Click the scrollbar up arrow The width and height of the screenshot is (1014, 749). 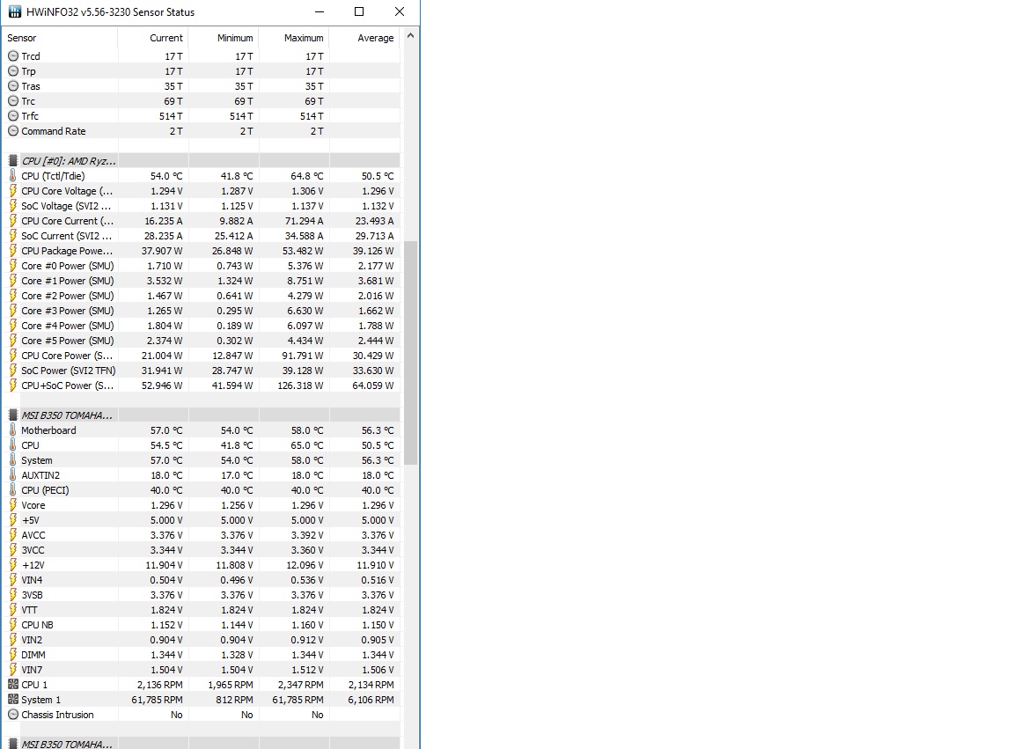click(x=410, y=36)
